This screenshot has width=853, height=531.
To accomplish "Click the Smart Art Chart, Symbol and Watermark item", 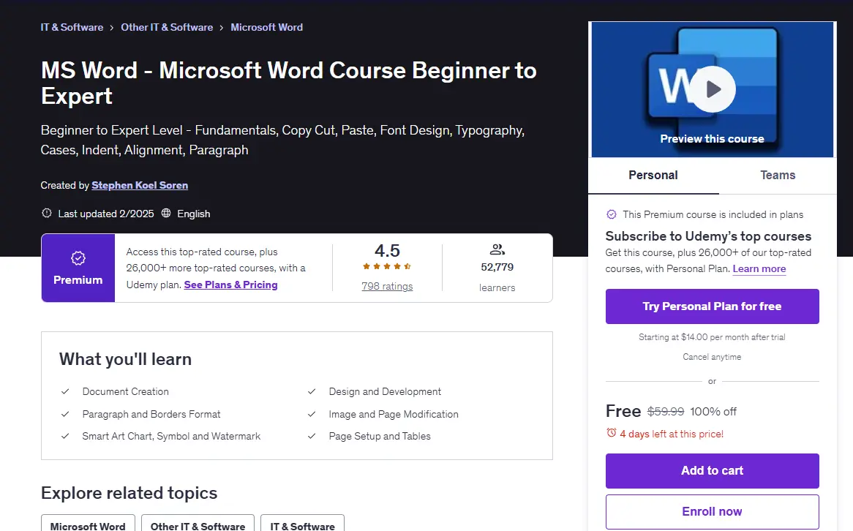I will [171, 437].
